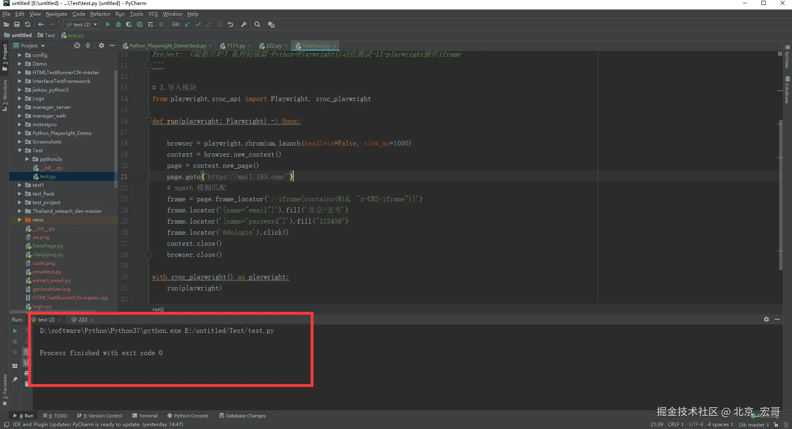Viewport: 792px width, 429px height.
Task: Toggle soft-wrap icon in Run console
Action: click(26, 352)
